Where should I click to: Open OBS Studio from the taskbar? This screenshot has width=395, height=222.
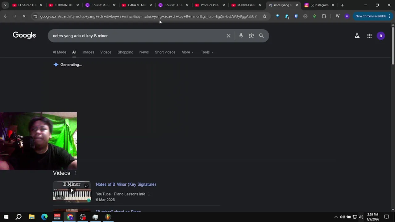[x=82, y=217]
